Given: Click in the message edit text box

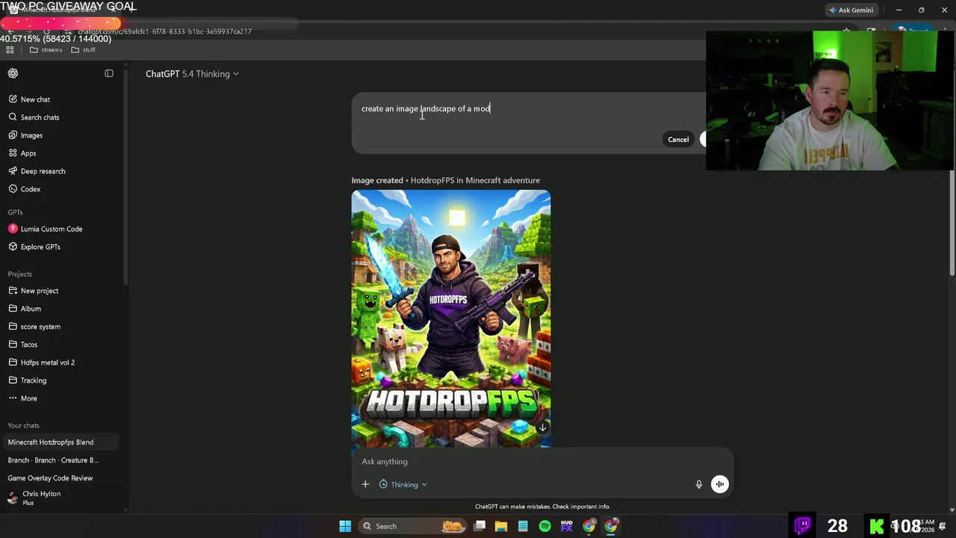Looking at the screenshot, I should (530, 109).
